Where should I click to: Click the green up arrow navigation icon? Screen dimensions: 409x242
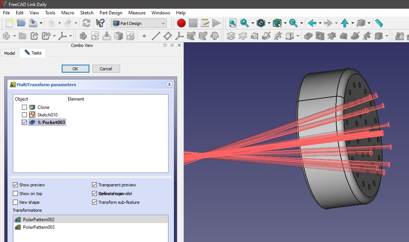[344, 23]
